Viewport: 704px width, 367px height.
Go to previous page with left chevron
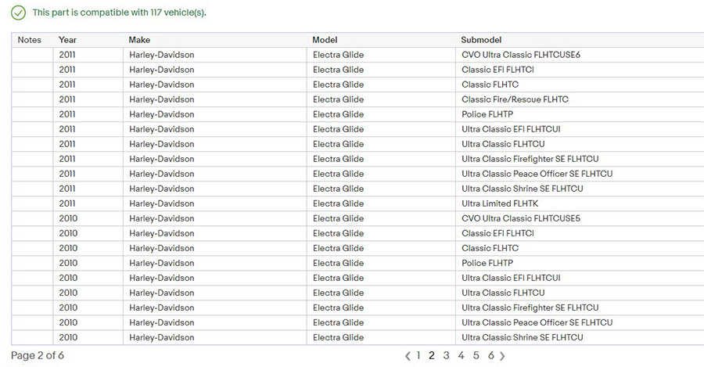pyautogui.click(x=408, y=356)
